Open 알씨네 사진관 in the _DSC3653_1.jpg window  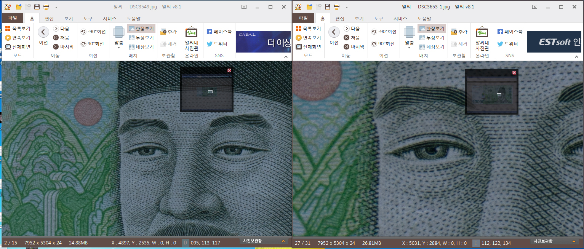click(482, 39)
